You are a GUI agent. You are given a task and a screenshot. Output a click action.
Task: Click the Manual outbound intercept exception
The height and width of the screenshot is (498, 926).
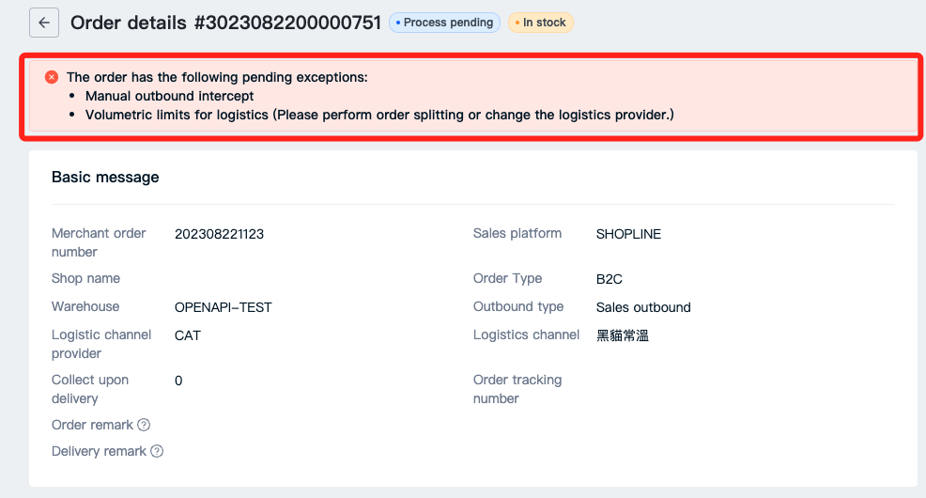169,96
